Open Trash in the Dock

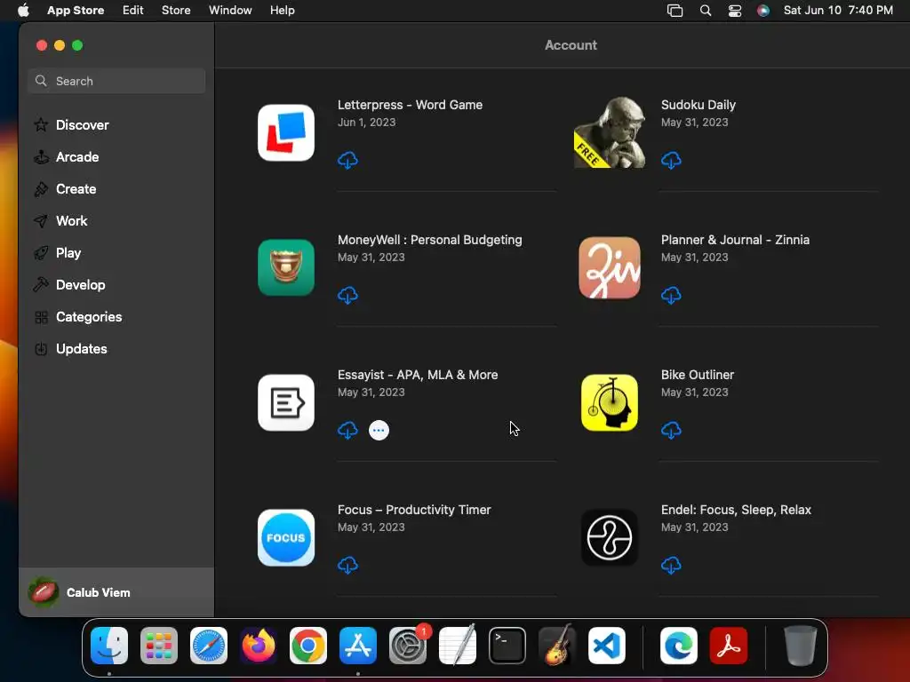801,646
